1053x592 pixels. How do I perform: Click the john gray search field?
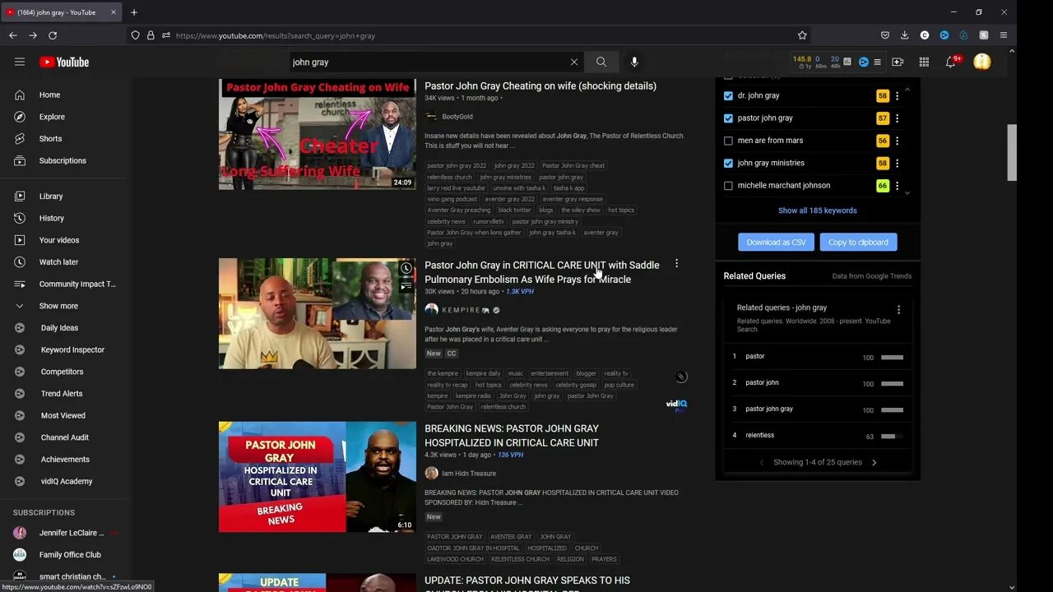(428, 62)
